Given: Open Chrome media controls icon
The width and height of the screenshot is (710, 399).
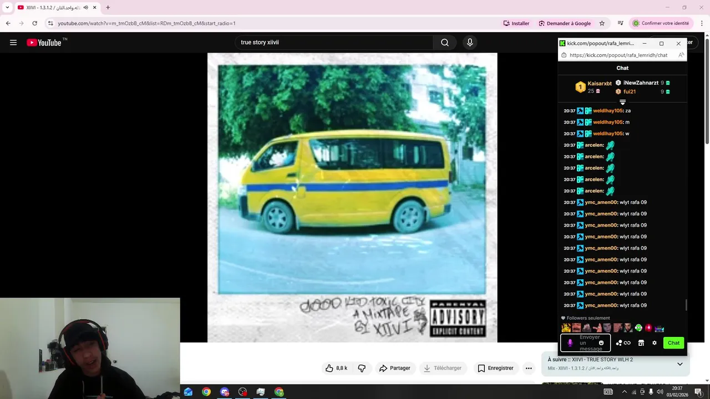Looking at the screenshot, I should pyautogui.click(x=620, y=23).
